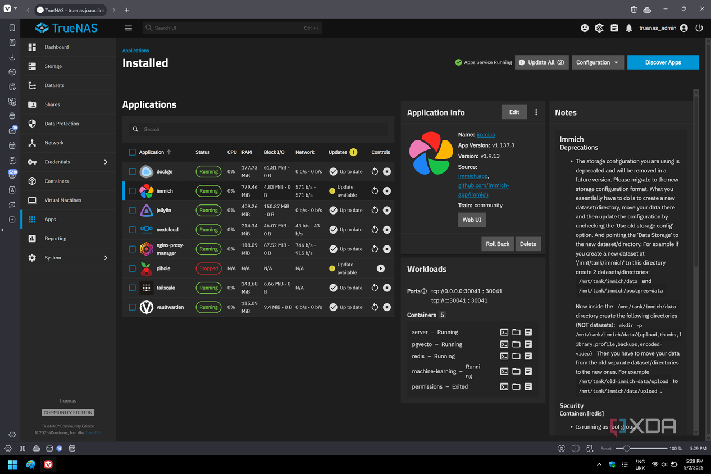This screenshot has width=711, height=474.
Task: Stop the tailscale app
Action: click(x=387, y=288)
